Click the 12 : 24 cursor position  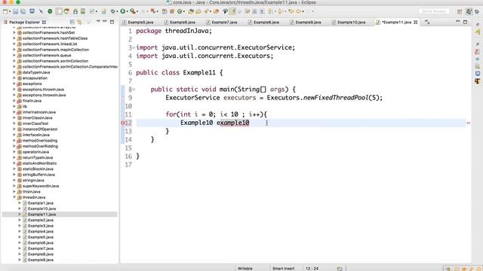click(312, 268)
